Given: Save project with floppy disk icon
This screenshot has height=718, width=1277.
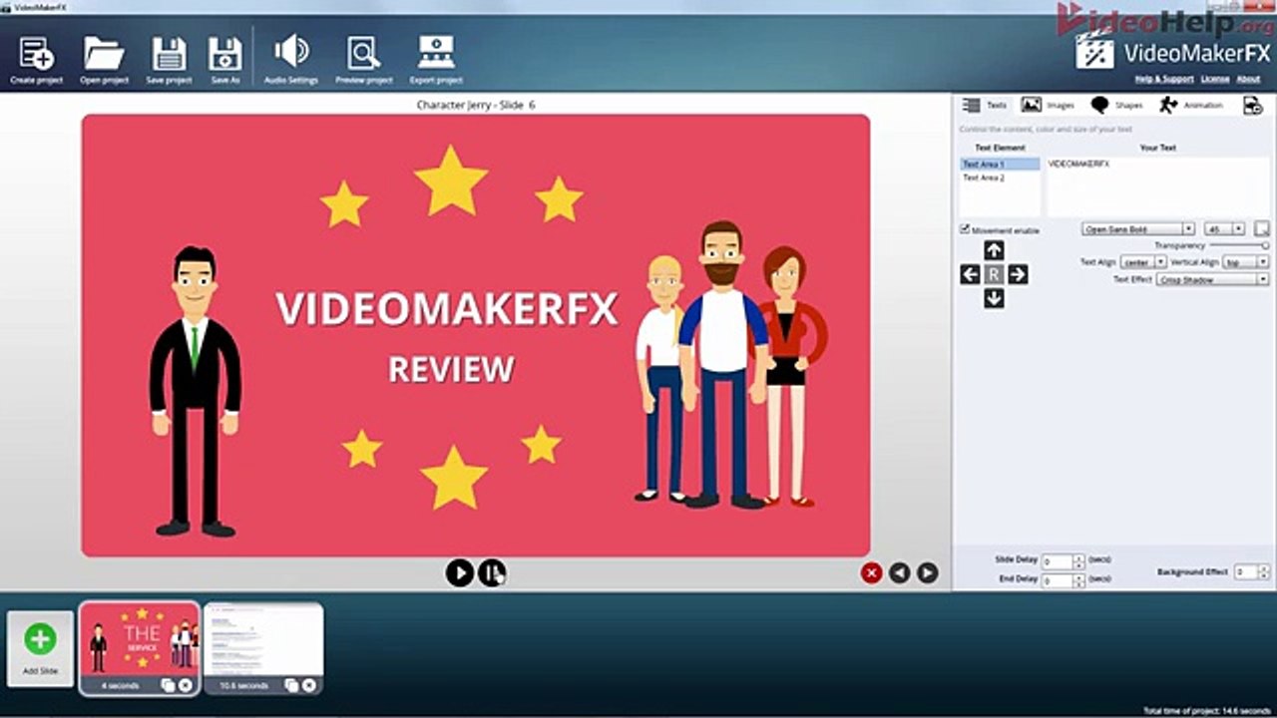Looking at the screenshot, I should [x=169, y=53].
